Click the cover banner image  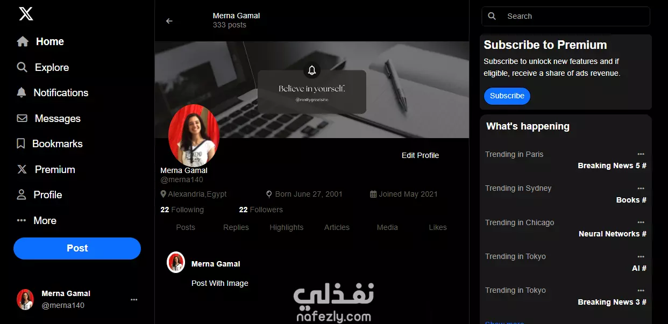pyautogui.click(x=312, y=90)
